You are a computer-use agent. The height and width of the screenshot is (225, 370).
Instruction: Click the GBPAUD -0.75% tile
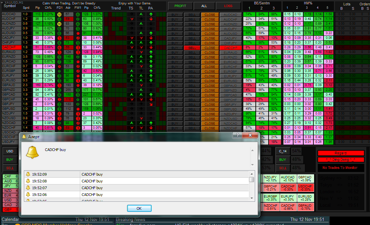[305, 207]
